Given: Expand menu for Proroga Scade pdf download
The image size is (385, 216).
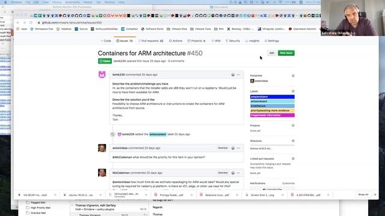Looking at the screenshot, I should click(x=191, y=195).
